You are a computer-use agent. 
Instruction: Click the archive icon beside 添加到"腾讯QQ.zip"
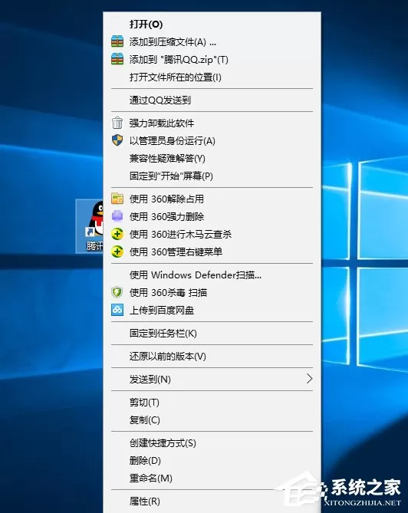117,59
